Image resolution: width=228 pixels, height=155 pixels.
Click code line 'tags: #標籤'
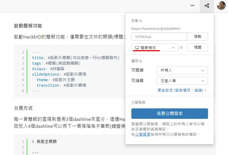click(x=56, y=63)
